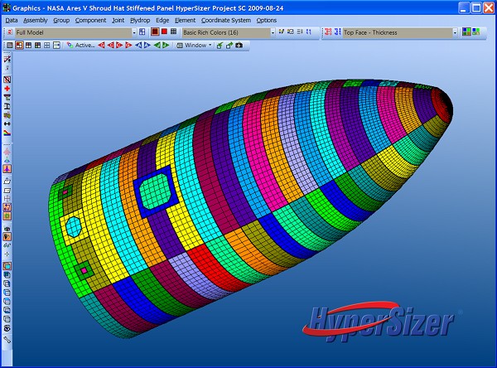
Task: Click the box with up arrow icon in sidebar
Action: [x=7, y=181]
